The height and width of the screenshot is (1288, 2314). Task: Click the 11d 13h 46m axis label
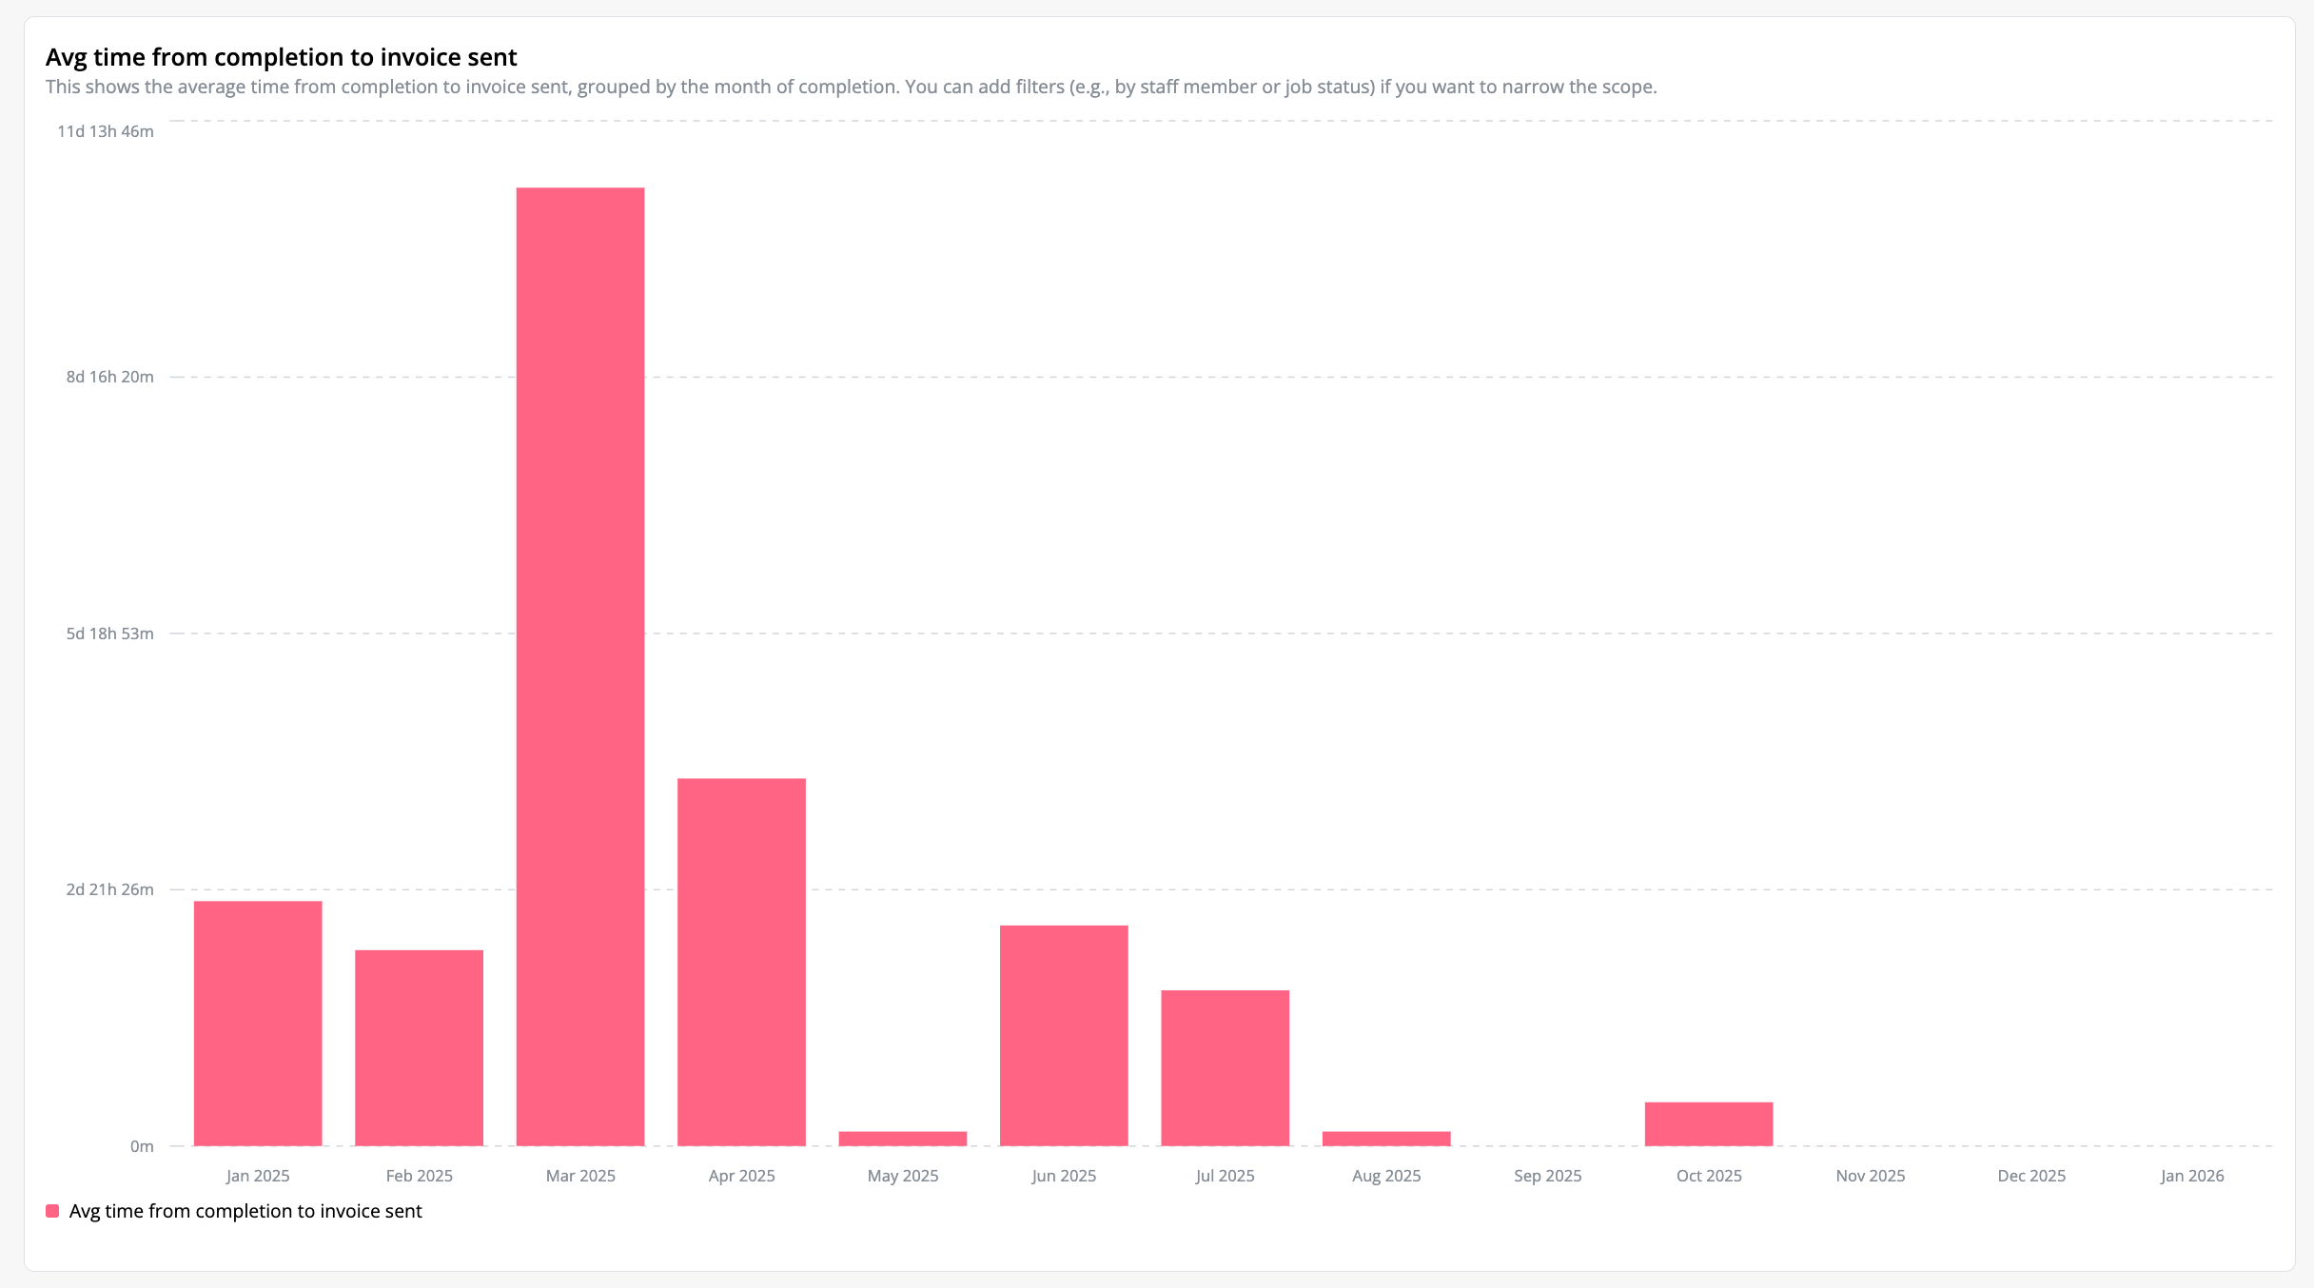coord(106,131)
